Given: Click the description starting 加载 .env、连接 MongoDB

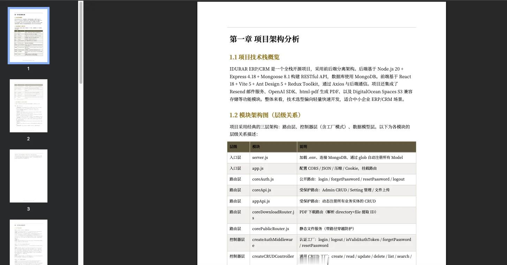Looking at the screenshot, I should [351, 157].
